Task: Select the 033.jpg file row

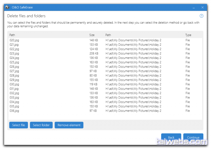Action: pyautogui.click(x=14, y=97)
